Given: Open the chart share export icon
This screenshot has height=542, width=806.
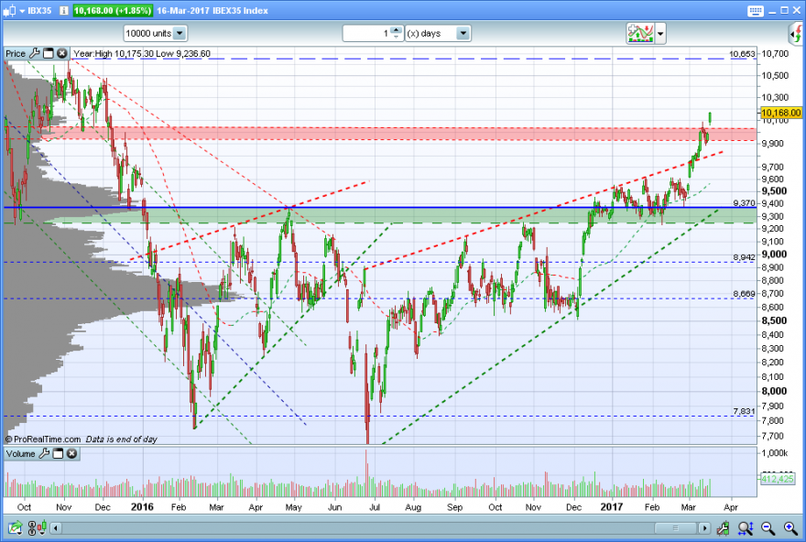Looking at the screenshot, I should point(15,527).
